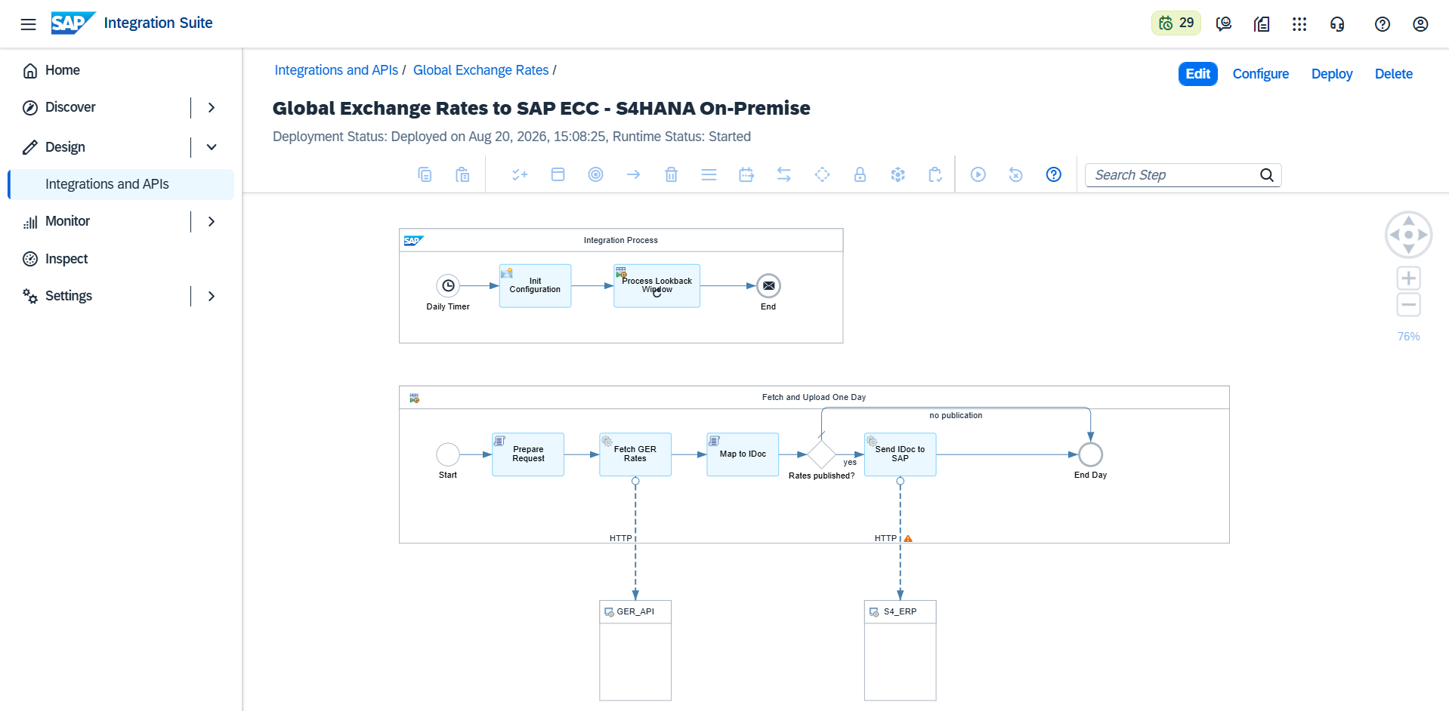Image resolution: width=1449 pixels, height=711 pixels.
Task: Open the user profile avatar
Action: (1420, 24)
